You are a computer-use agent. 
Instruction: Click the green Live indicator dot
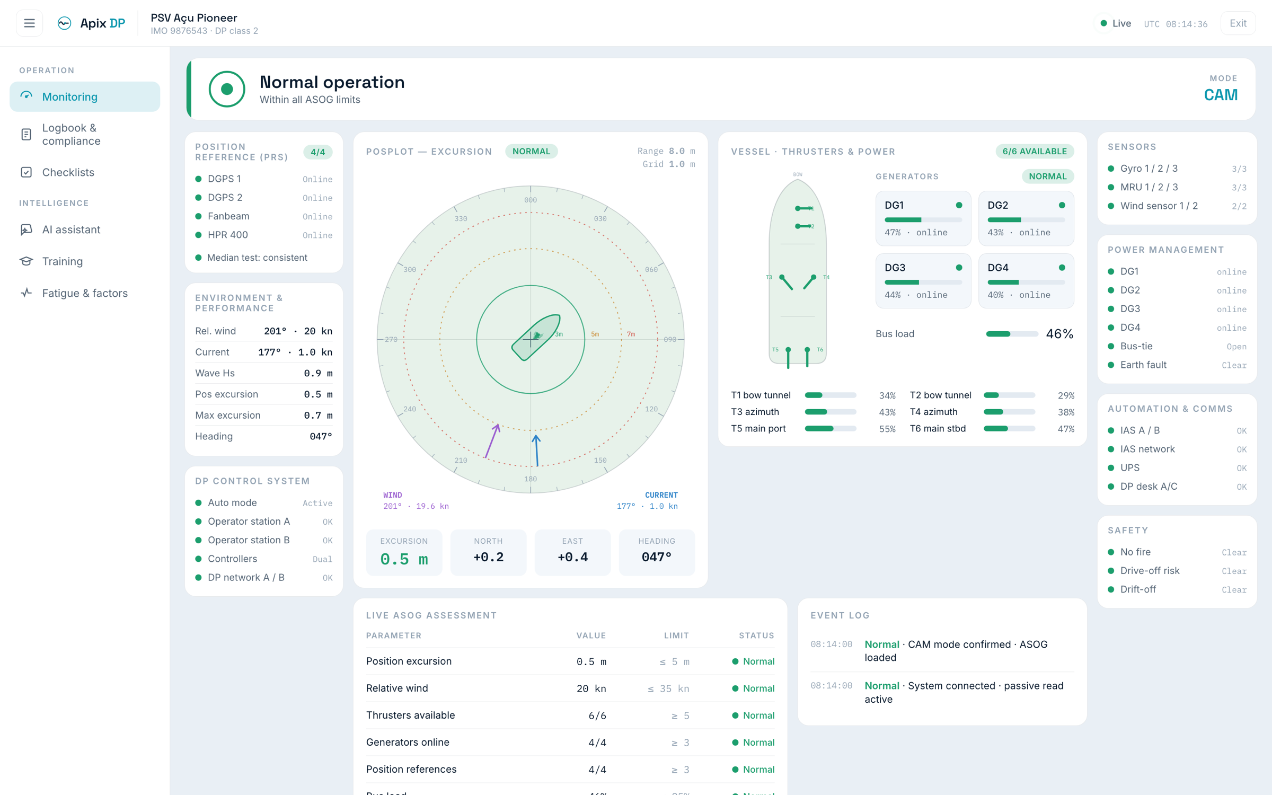click(x=1103, y=23)
